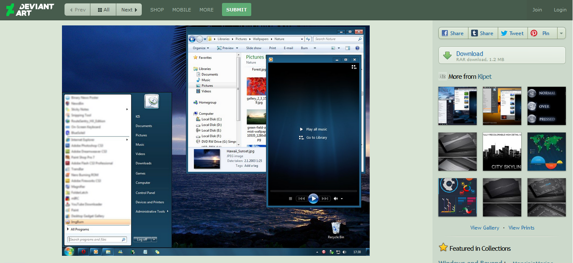The height and width of the screenshot is (263, 573).
Task: Open the Explorer view options dropdown
Action: 340,48
